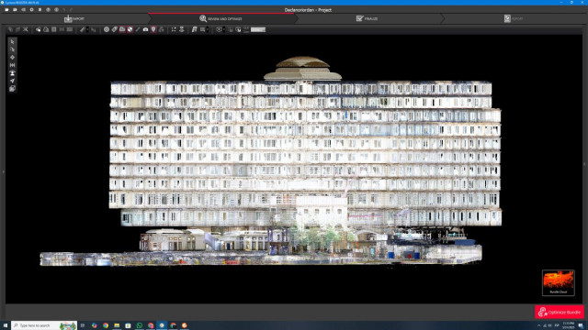This screenshot has height=330, width=588.
Task: Click the brush icon in the toolbar
Action: point(82,29)
